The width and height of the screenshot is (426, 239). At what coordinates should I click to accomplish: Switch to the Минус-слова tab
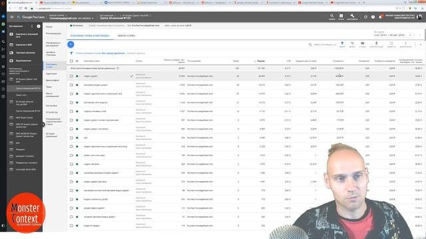[126, 35]
